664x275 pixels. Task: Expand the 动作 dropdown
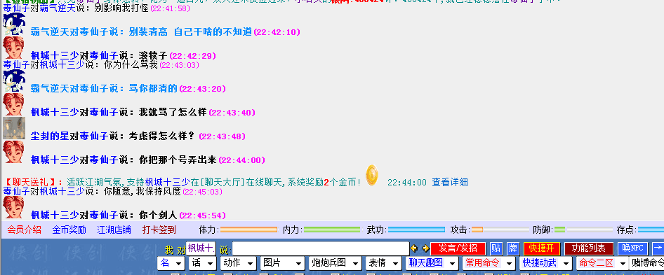pos(238,263)
